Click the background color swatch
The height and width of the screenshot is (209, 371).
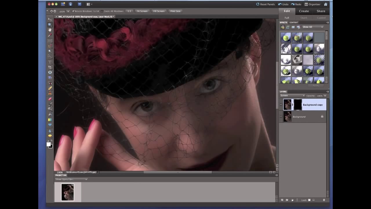pos(51,146)
